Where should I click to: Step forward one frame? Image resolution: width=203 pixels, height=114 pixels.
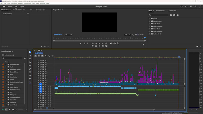pos(103,43)
